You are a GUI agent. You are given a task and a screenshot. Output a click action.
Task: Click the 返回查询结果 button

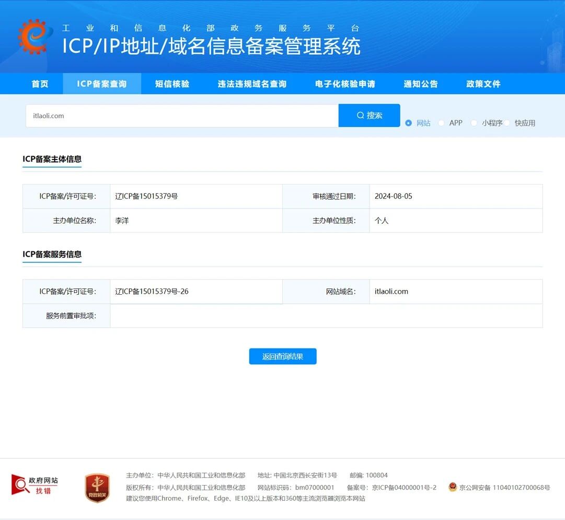[283, 356]
